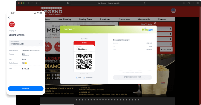Click the Safari share icon

[x=188, y=3]
